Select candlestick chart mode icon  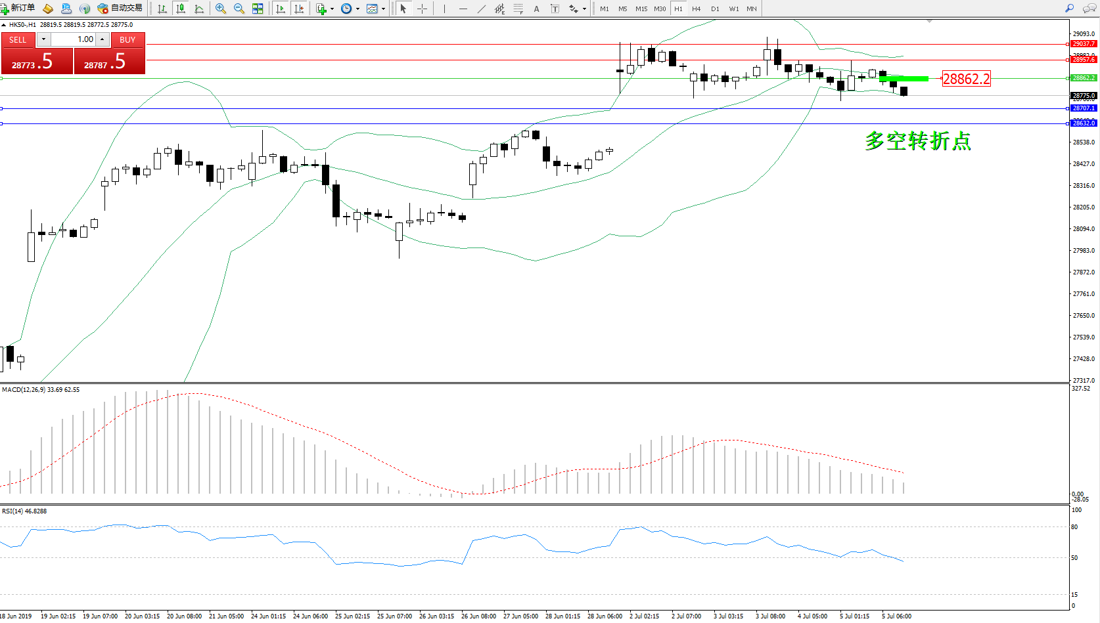(x=181, y=9)
